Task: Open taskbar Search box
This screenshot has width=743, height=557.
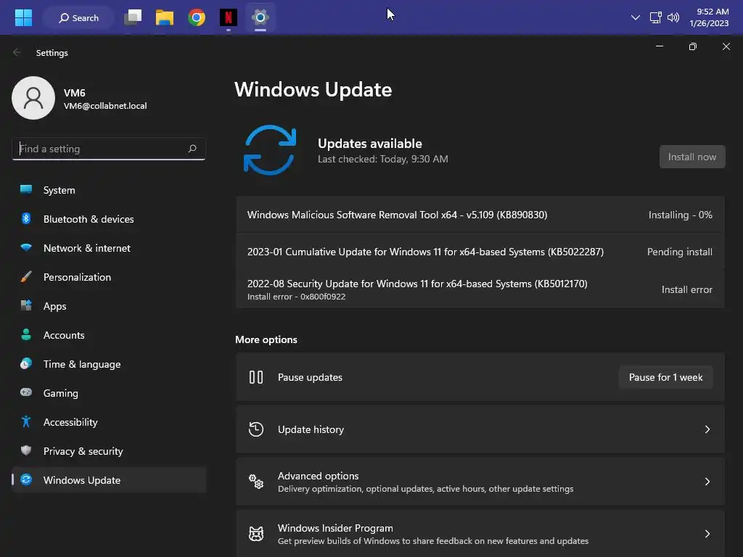Action: (78, 18)
